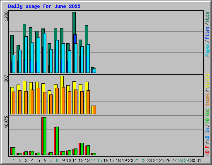
Task: Click the green kB Out bar for day 1
Action: coord(14,151)
